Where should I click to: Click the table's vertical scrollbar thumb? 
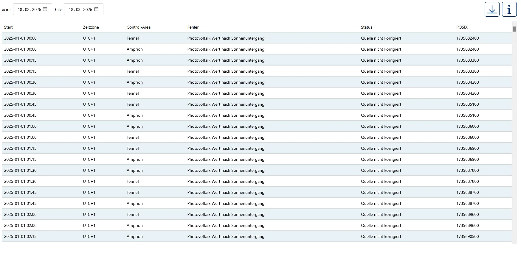[x=514, y=29]
